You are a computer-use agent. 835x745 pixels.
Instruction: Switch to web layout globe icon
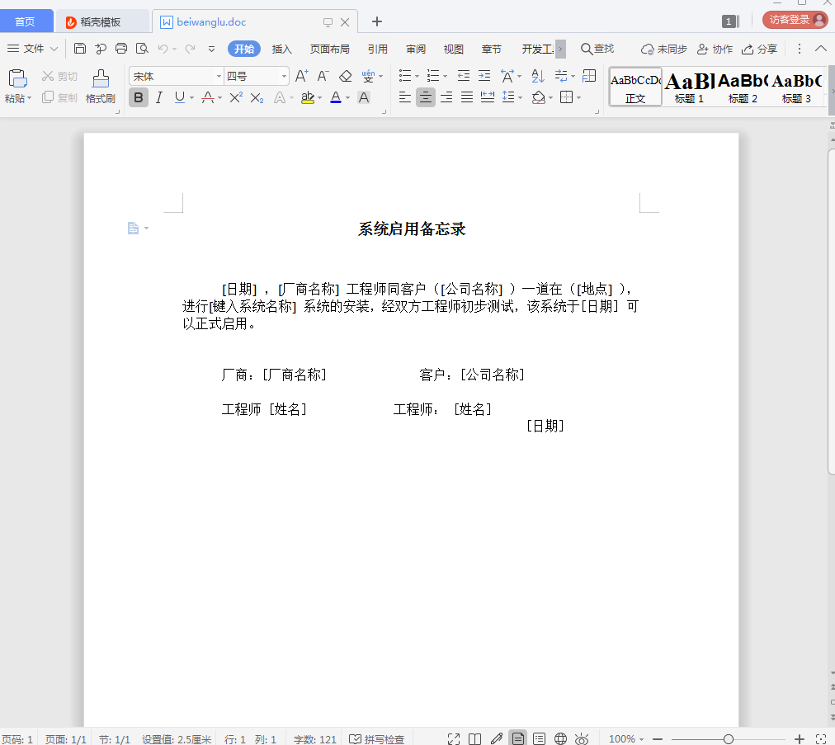click(560, 738)
